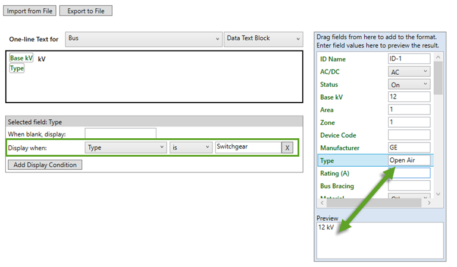Click the Type field showing Open Air
The image size is (457, 267).
(x=408, y=160)
